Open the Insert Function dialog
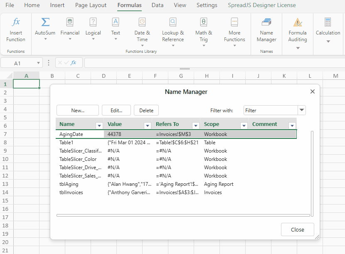 (x=16, y=30)
